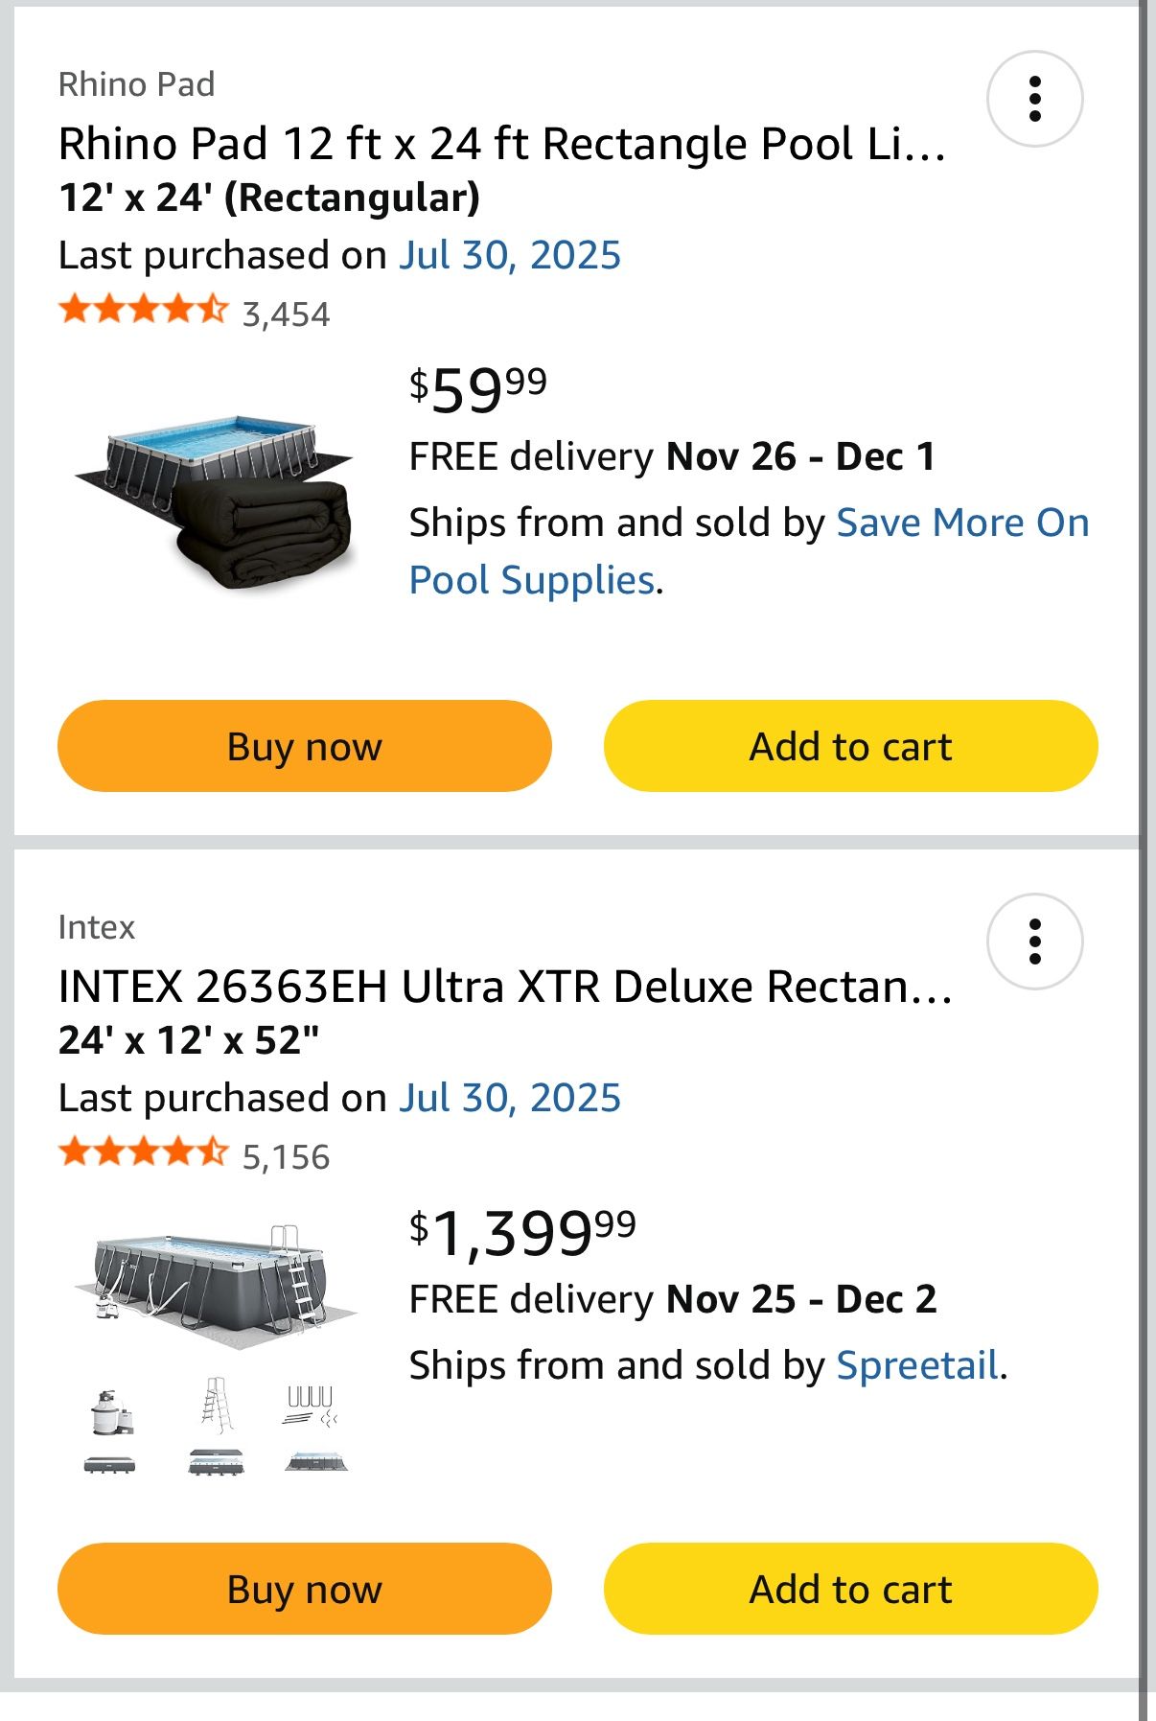Open Spreetail seller link
The width and height of the screenshot is (1156, 1721).
tap(917, 1365)
